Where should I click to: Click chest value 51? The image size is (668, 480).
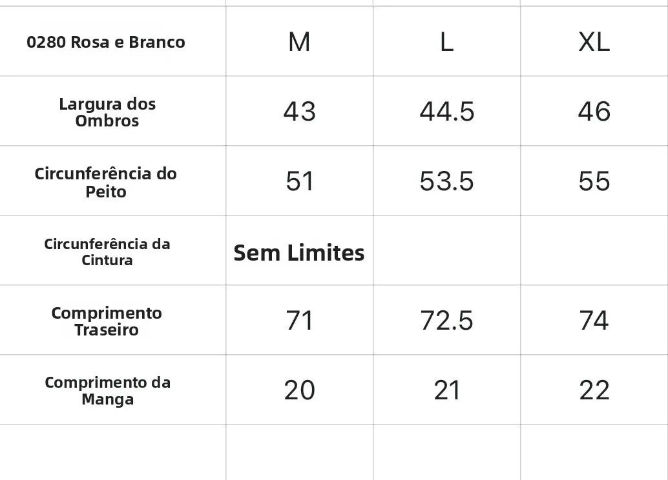pyautogui.click(x=299, y=181)
